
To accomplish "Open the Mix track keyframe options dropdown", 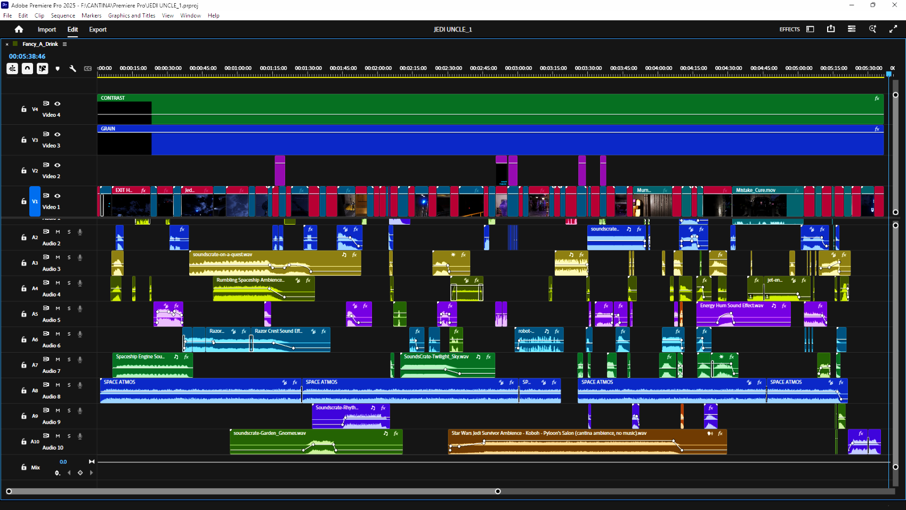I will (x=58, y=473).
